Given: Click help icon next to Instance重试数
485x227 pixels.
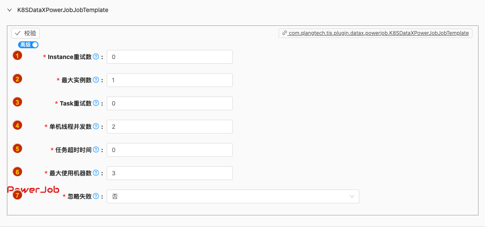Looking at the screenshot, I should 96,57.
